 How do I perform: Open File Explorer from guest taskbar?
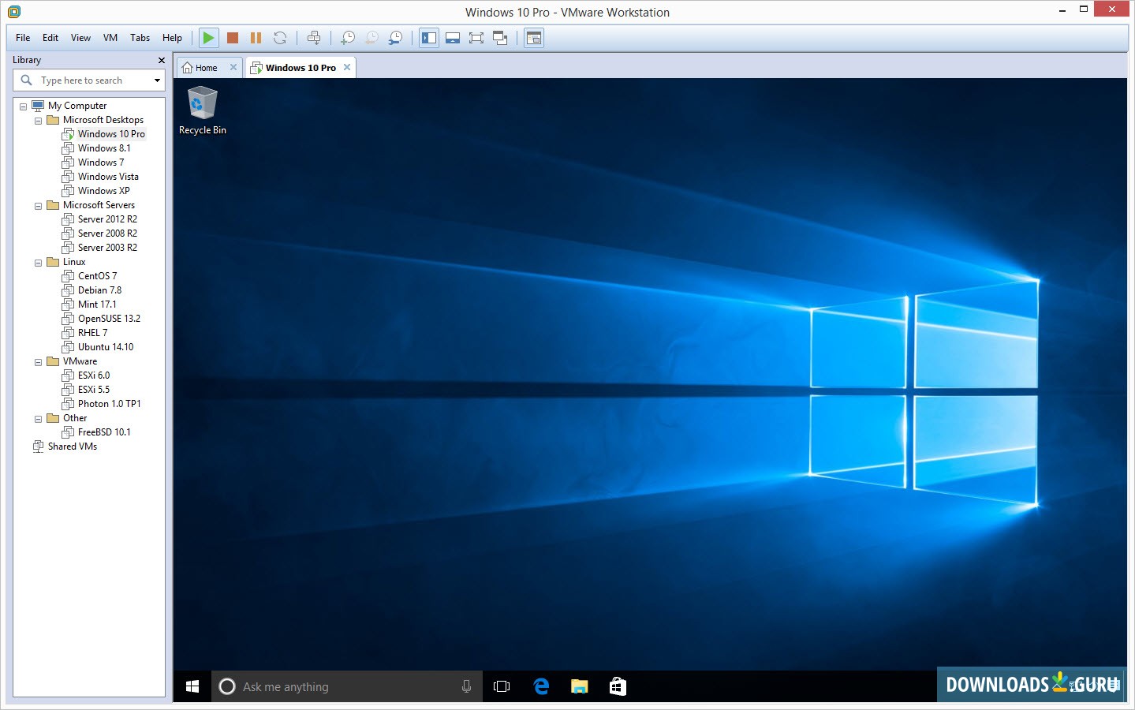(x=580, y=686)
